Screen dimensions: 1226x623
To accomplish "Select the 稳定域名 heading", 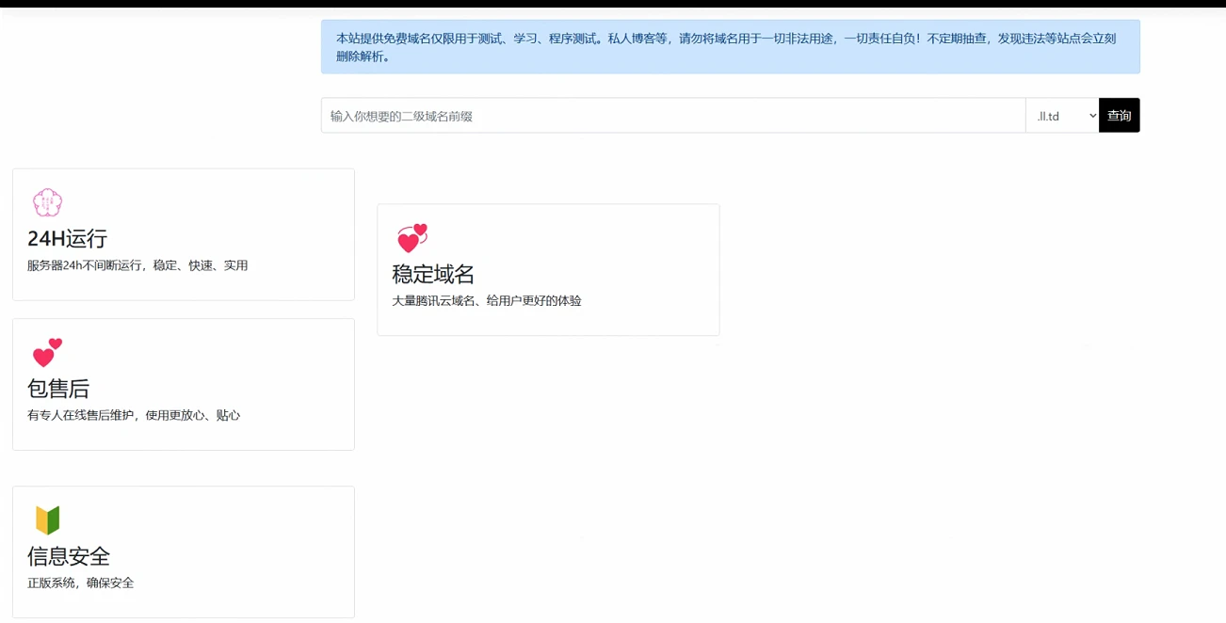I will 433,275.
